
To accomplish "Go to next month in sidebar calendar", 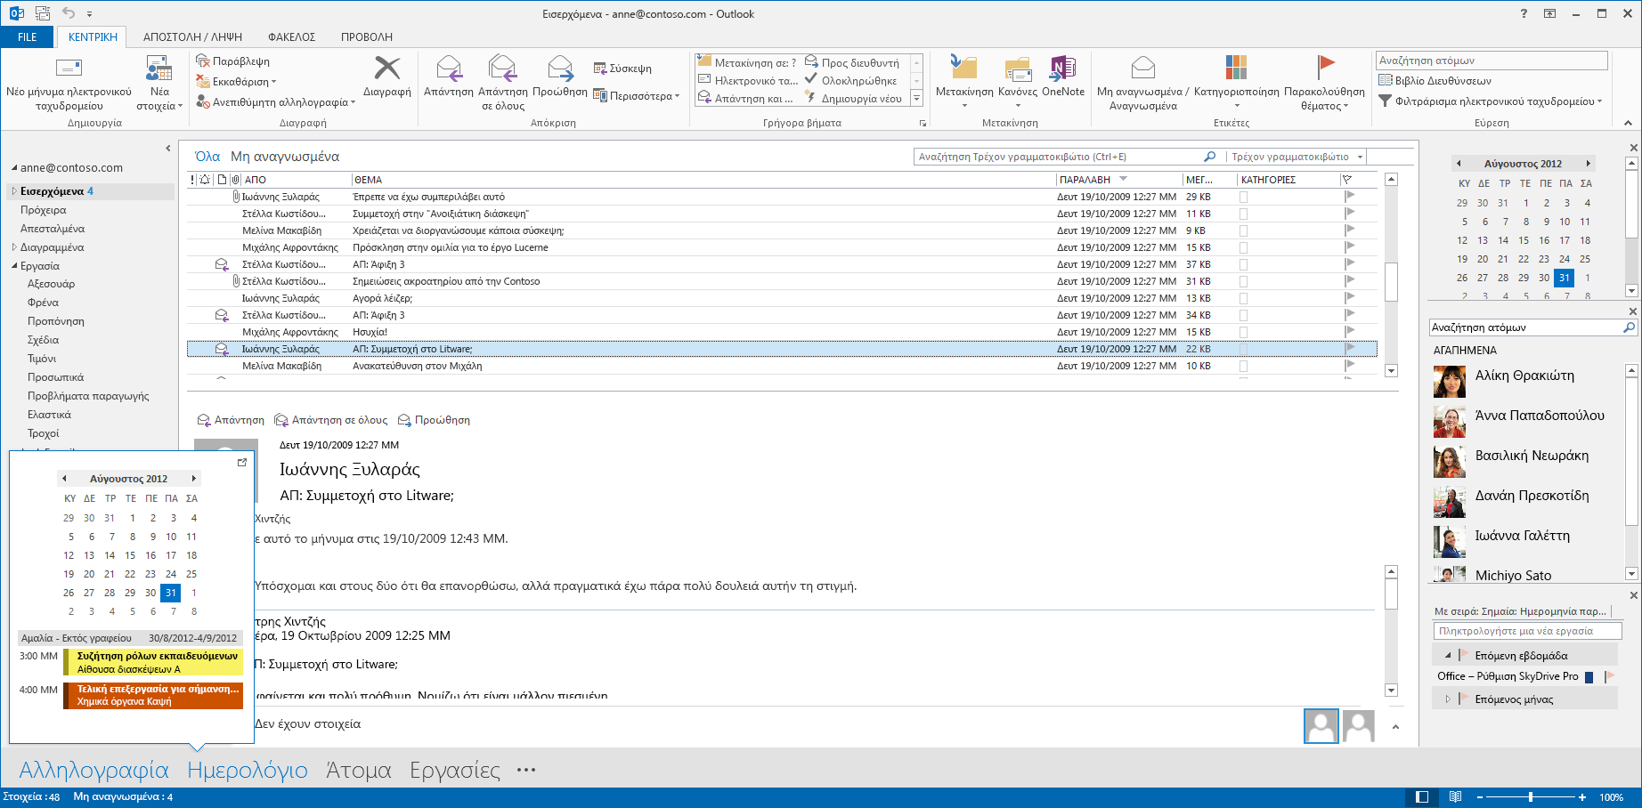I will coord(1588,164).
